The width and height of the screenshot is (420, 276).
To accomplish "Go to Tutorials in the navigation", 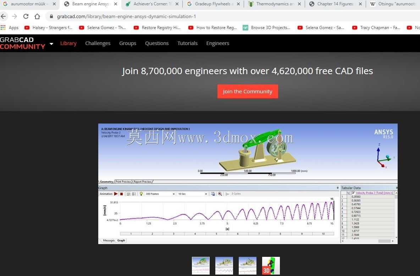I will [x=187, y=43].
